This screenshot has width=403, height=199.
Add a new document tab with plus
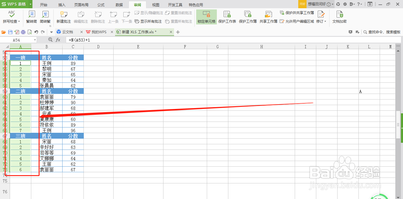pos(178,32)
